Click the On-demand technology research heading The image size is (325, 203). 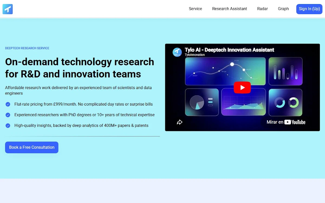[80, 68]
